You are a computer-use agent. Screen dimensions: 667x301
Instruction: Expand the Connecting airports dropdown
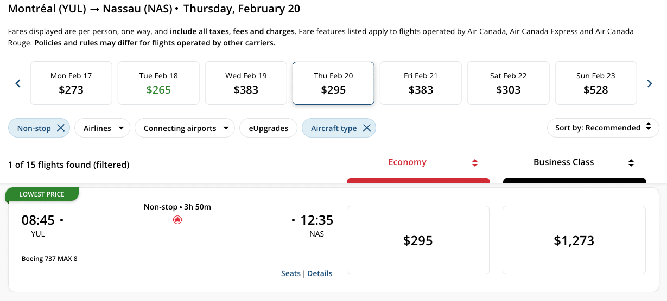pyautogui.click(x=185, y=128)
